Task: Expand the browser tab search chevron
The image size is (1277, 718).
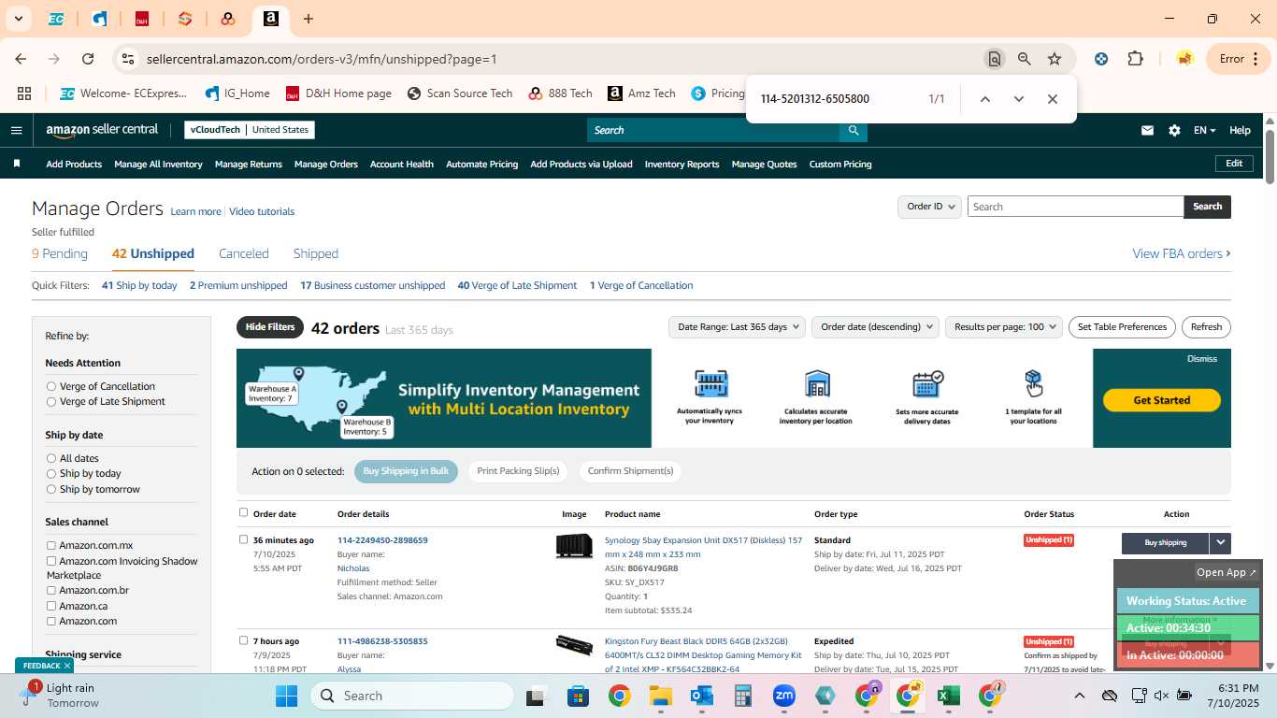Action: [18, 19]
